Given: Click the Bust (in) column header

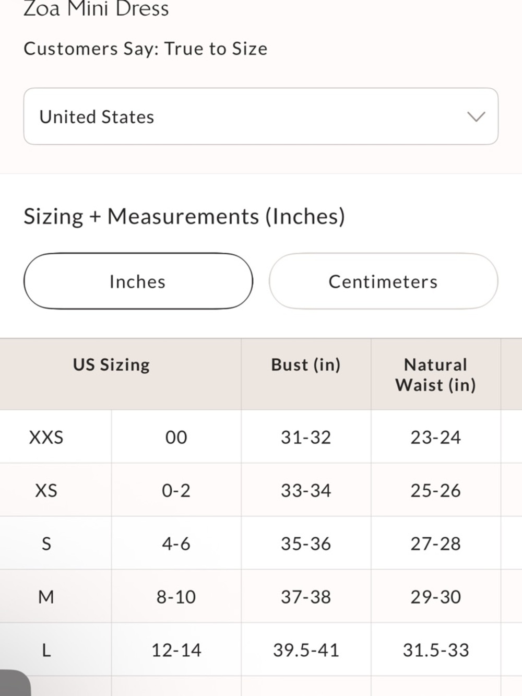Looking at the screenshot, I should (306, 364).
